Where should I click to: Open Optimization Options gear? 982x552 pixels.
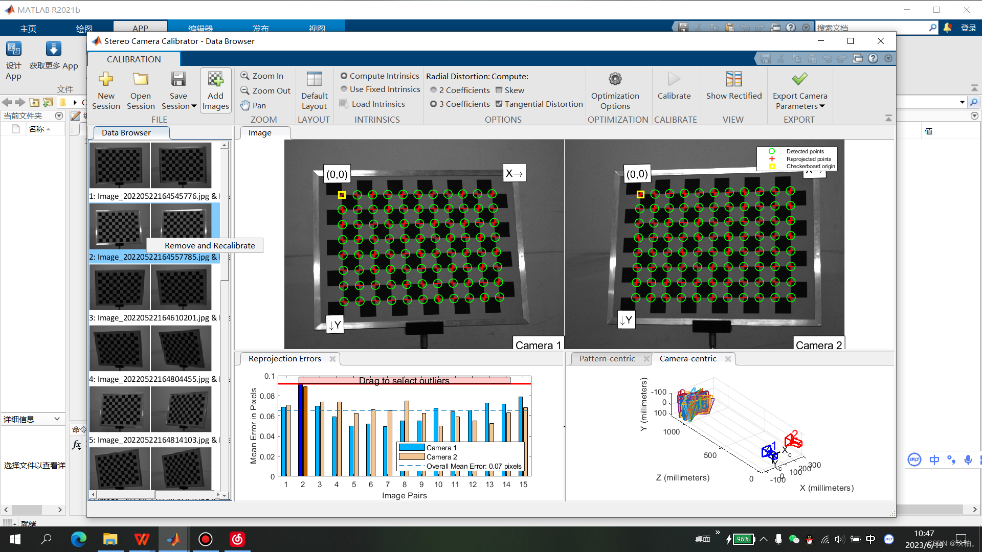pyautogui.click(x=615, y=80)
